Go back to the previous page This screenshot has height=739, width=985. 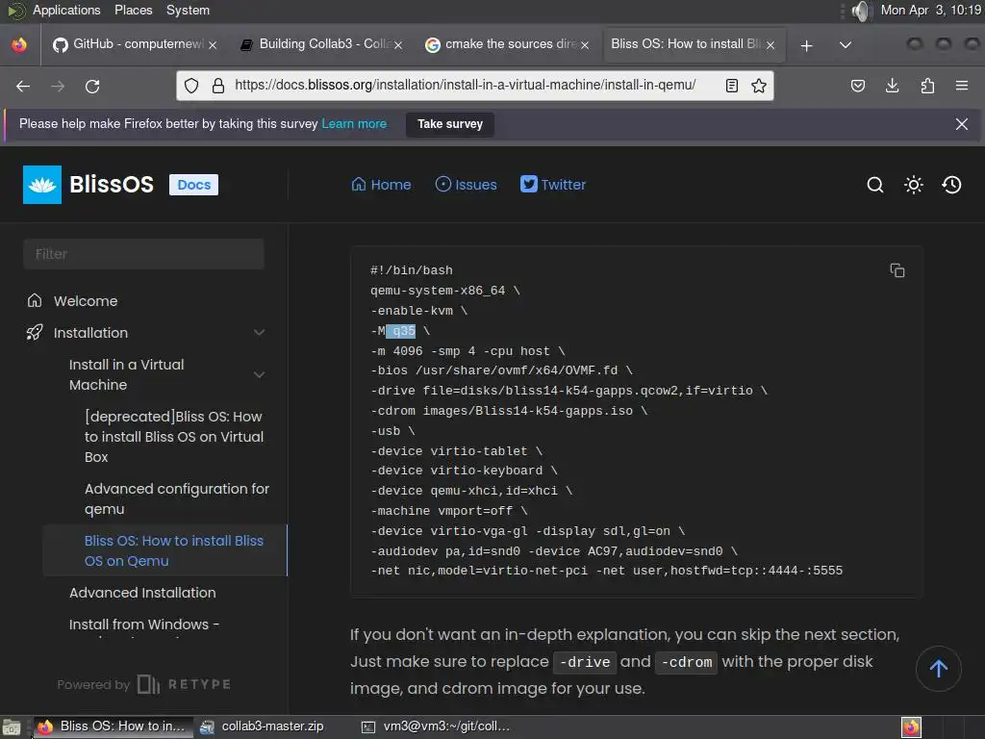point(23,86)
